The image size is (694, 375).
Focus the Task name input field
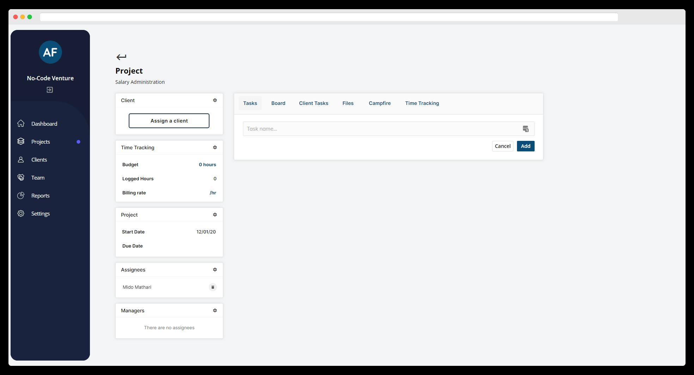point(381,129)
